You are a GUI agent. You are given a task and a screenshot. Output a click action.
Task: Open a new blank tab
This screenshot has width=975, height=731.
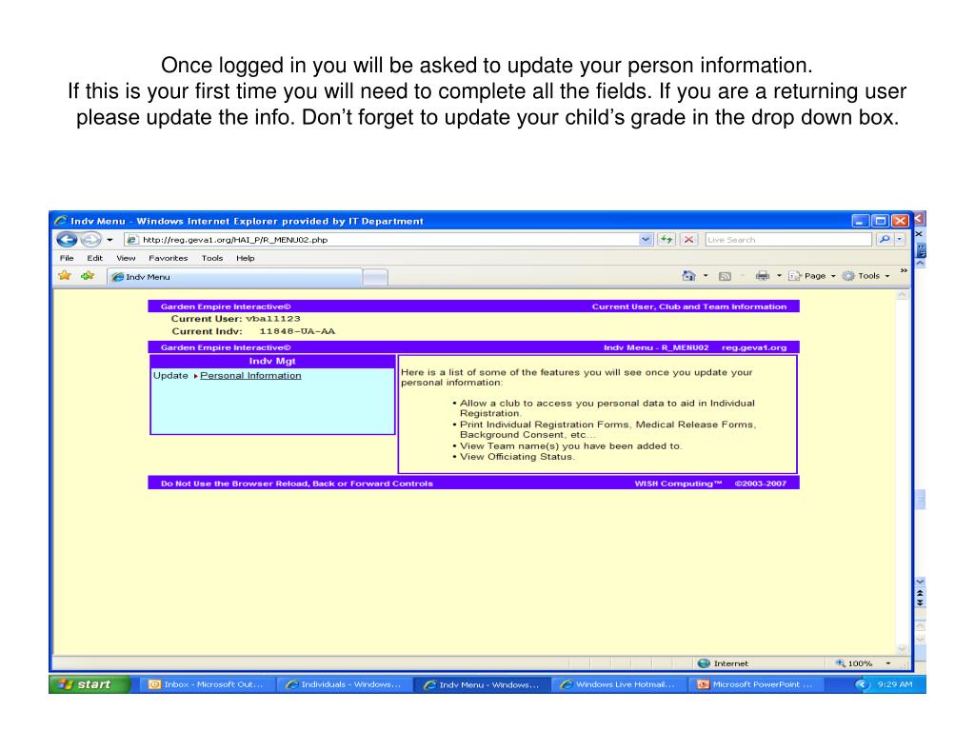[x=375, y=277]
